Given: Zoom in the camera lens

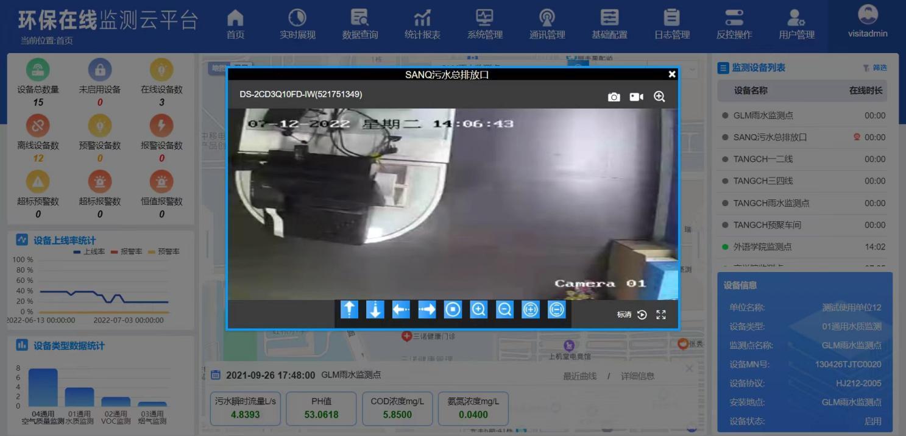Looking at the screenshot, I should [479, 310].
